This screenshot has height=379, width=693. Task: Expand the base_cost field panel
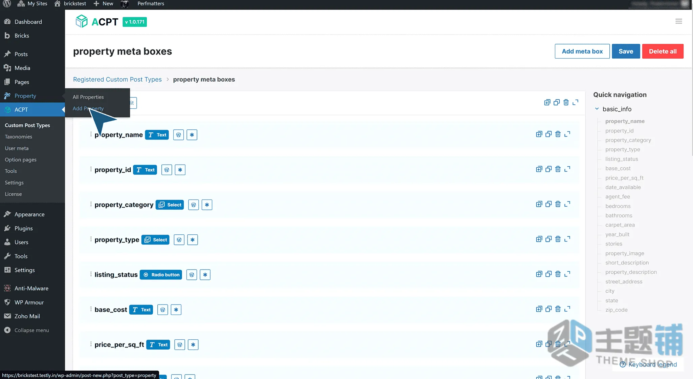(x=567, y=309)
